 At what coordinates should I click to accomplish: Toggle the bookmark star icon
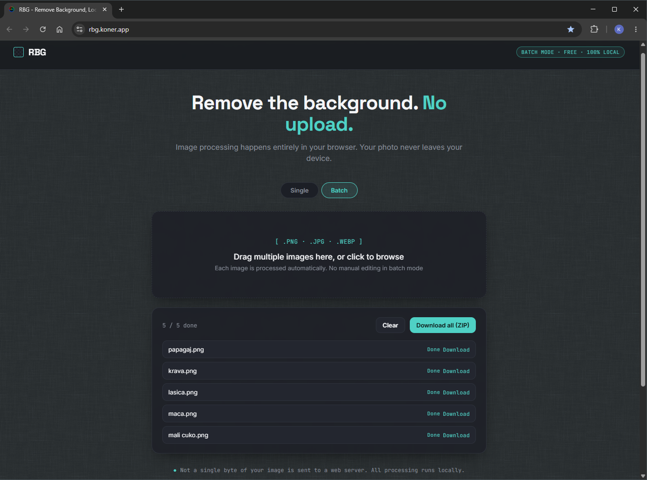[571, 29]
